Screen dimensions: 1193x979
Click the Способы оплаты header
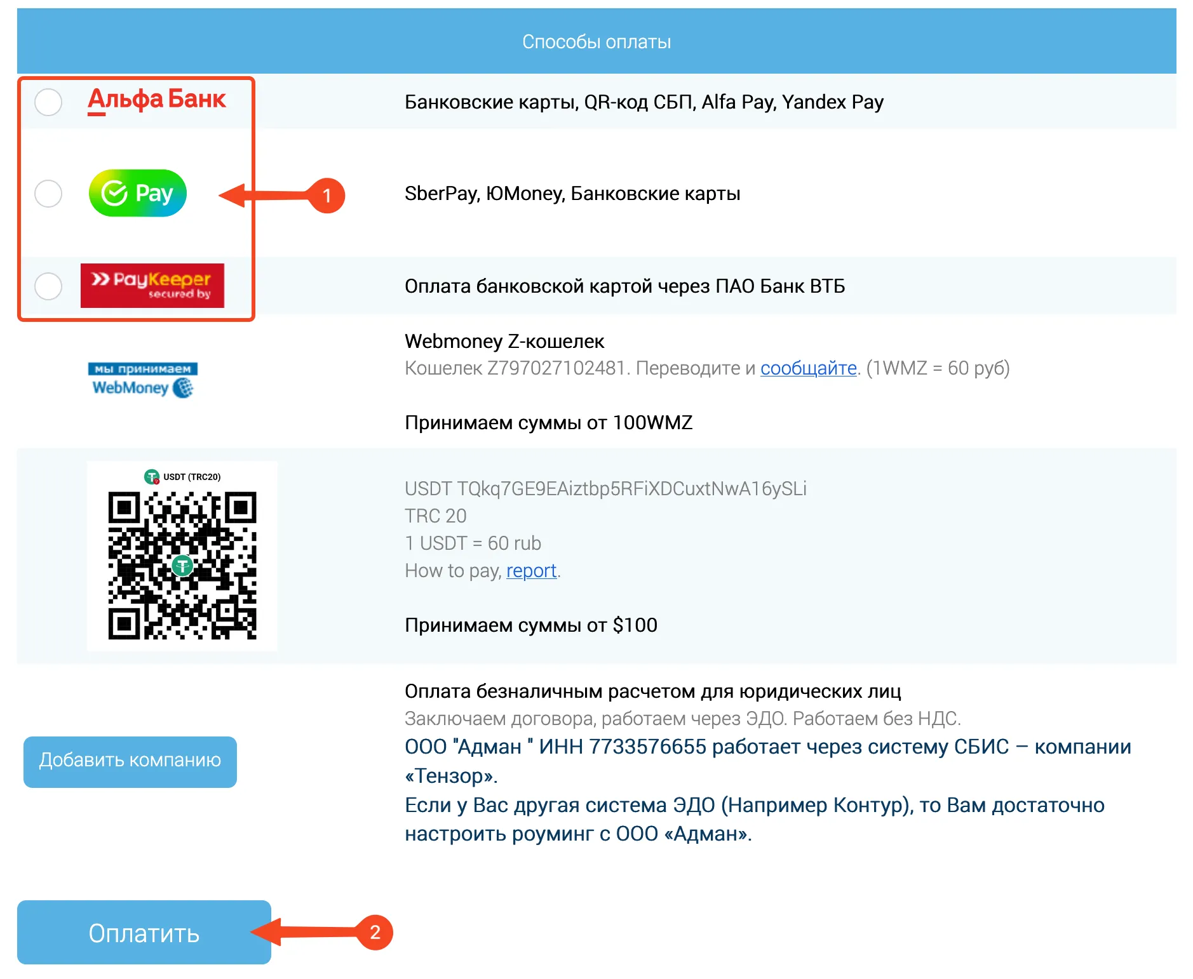[596, 42]
